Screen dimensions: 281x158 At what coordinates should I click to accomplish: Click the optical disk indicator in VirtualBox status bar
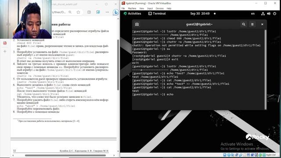pos(229,155)
